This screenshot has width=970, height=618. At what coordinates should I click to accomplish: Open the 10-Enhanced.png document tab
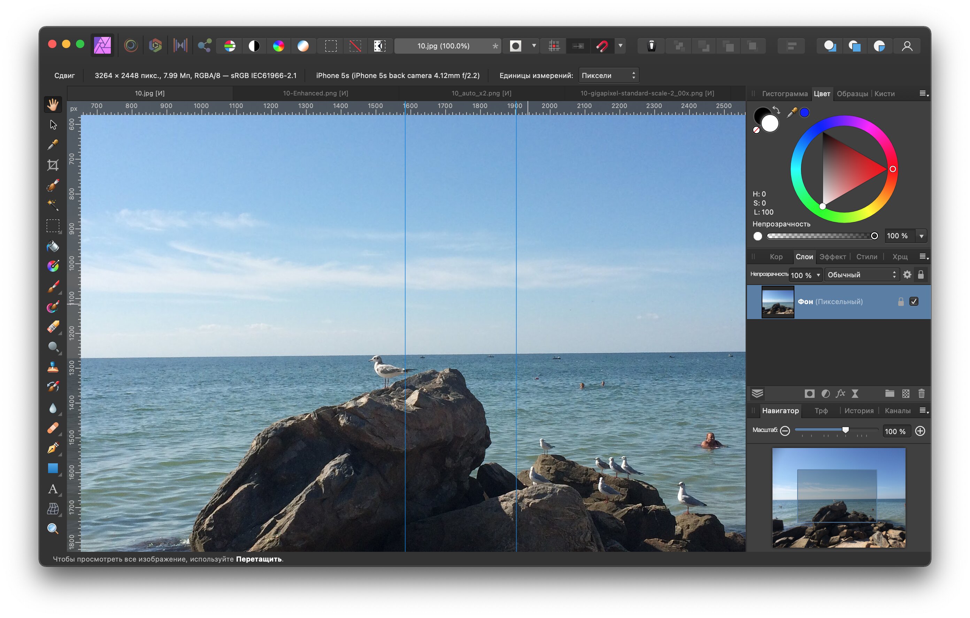[315, 93]
